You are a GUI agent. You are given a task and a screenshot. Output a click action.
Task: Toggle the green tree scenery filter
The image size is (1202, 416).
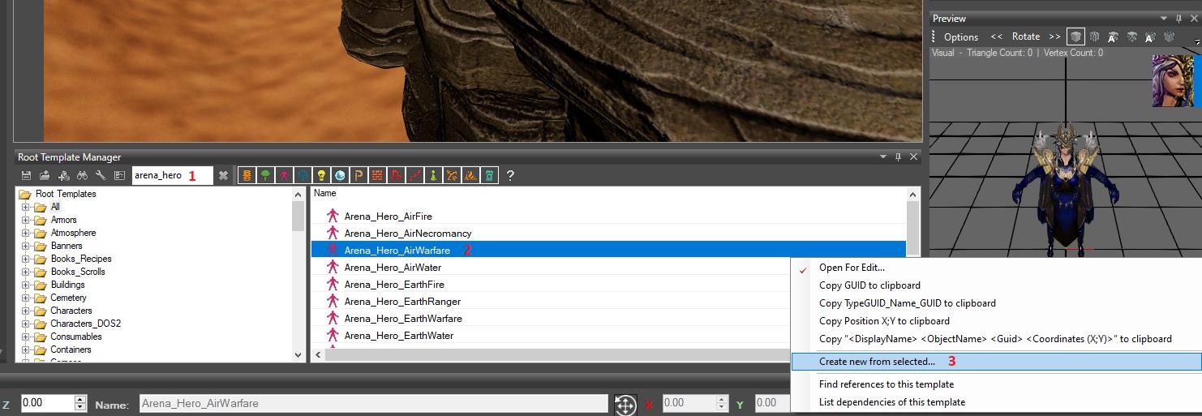coord(264,175)
